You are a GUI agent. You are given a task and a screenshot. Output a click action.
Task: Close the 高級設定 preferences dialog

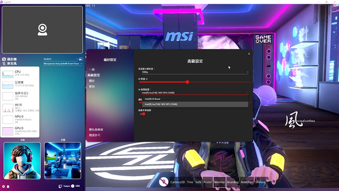[249, 54]
